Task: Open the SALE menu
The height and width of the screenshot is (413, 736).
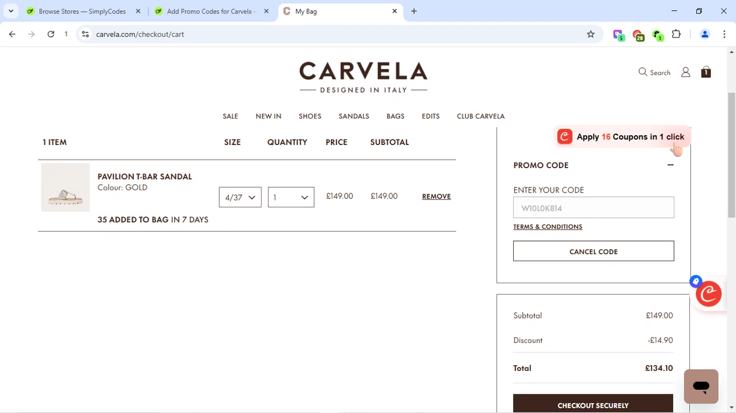Action: point(230,116)
